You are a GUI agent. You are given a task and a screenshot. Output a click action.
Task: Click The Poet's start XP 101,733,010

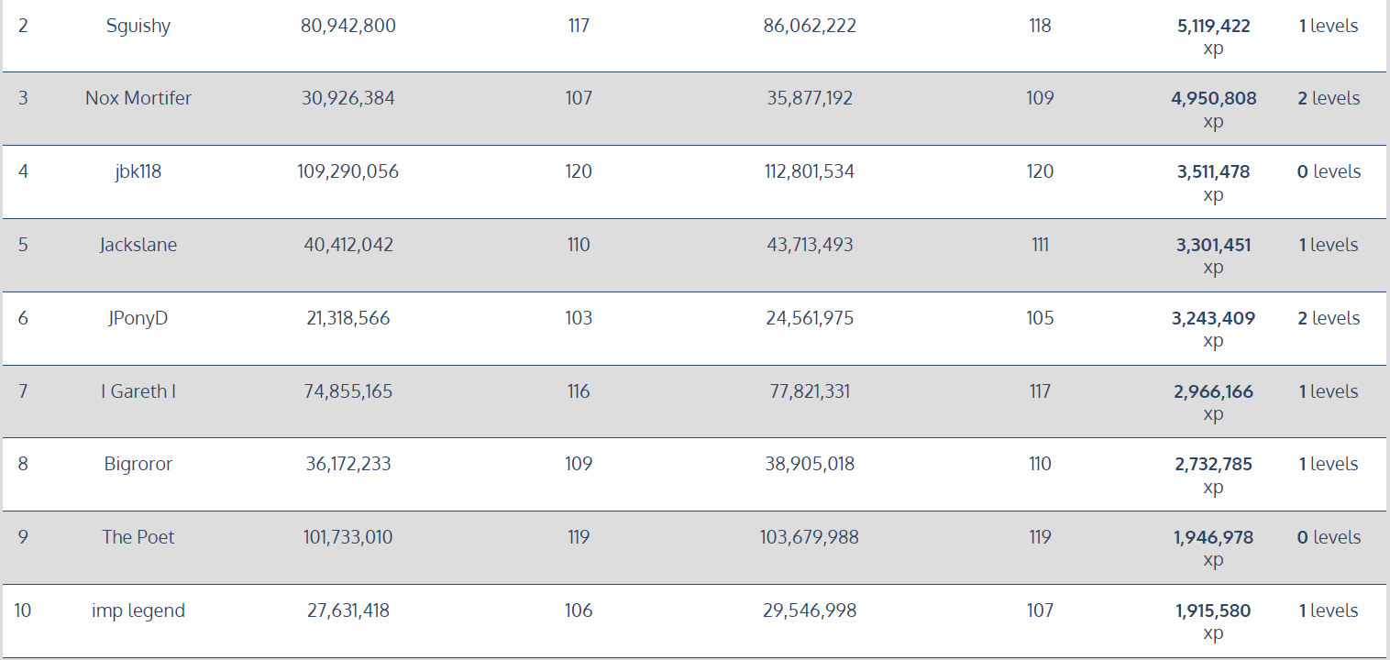(348, 537)
